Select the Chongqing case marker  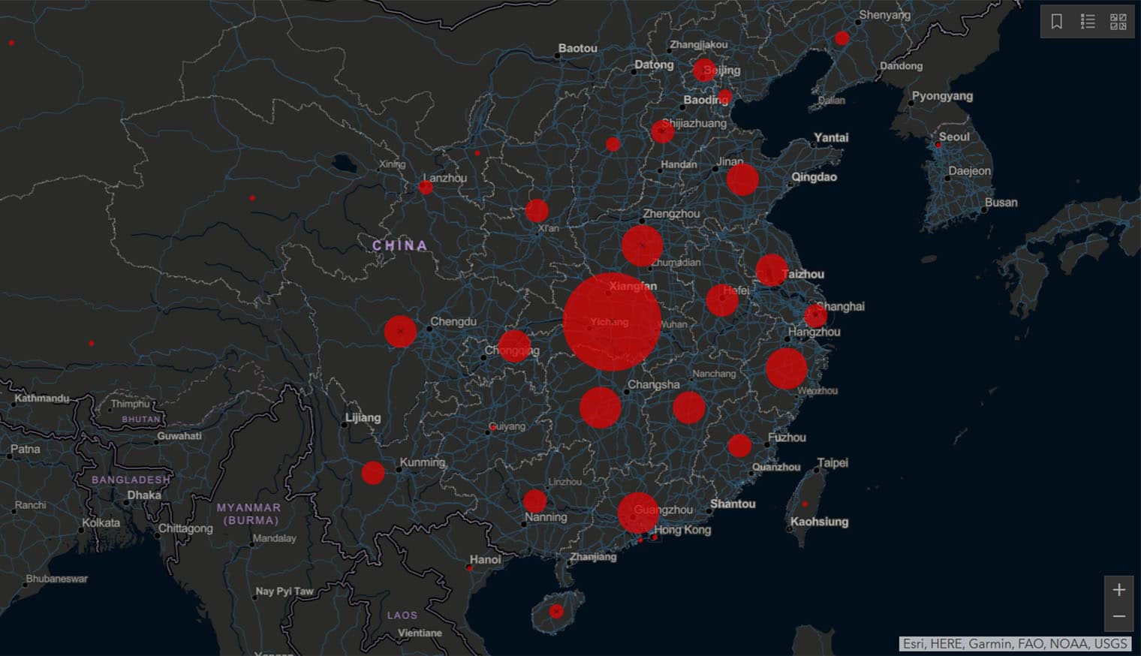click(x=515, y=345)
